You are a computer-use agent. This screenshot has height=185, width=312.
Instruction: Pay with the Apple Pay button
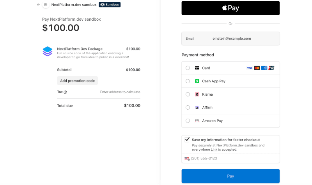pos(230,8)
